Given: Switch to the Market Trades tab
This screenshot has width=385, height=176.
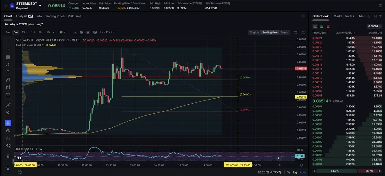Looking at the screenshot, I should (x=344, y=16).
